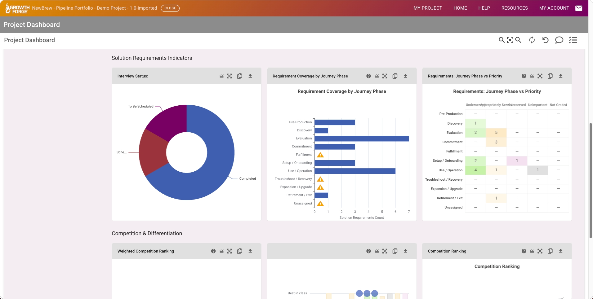Click the Evaluation bar in coverage chart
Screen dimensions: 593x299
click(x=362, y=139)
